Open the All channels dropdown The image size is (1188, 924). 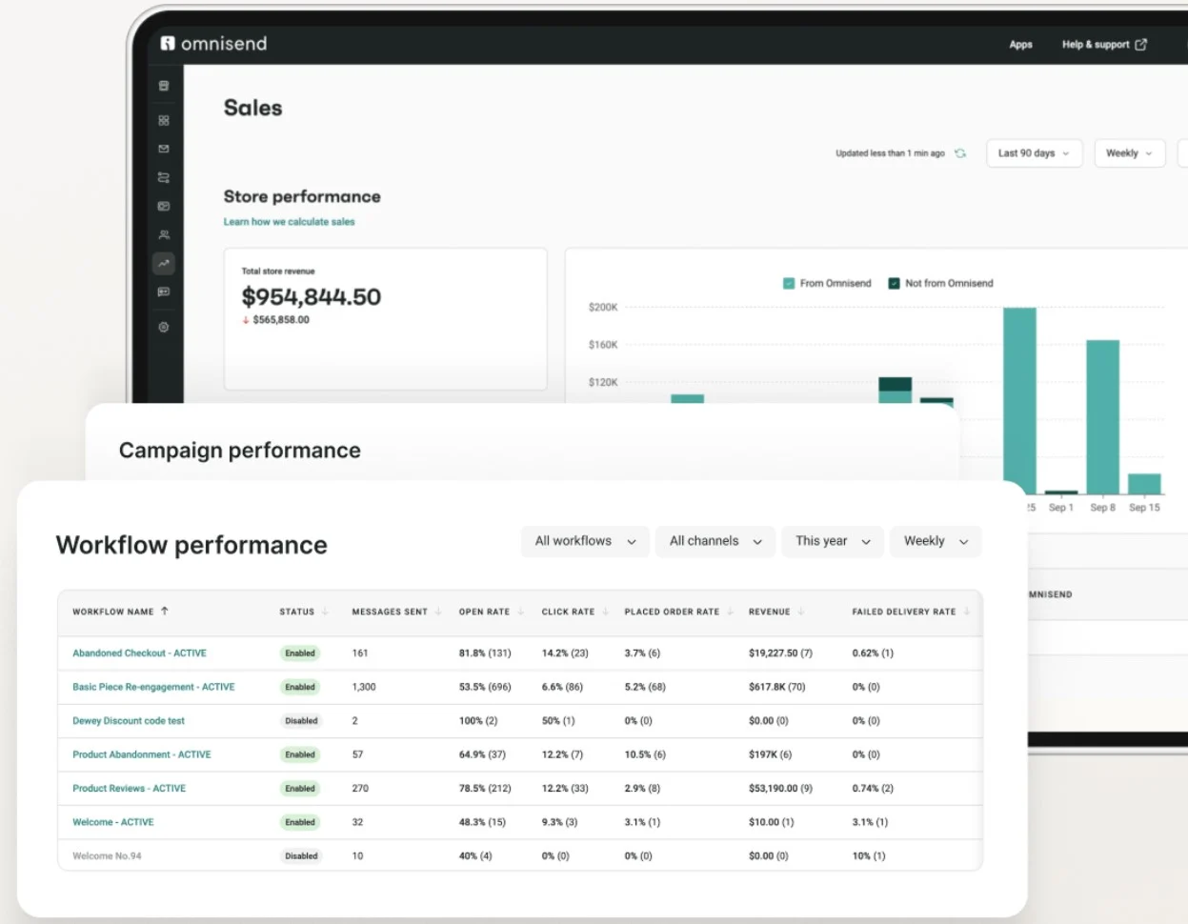[715, 541]
